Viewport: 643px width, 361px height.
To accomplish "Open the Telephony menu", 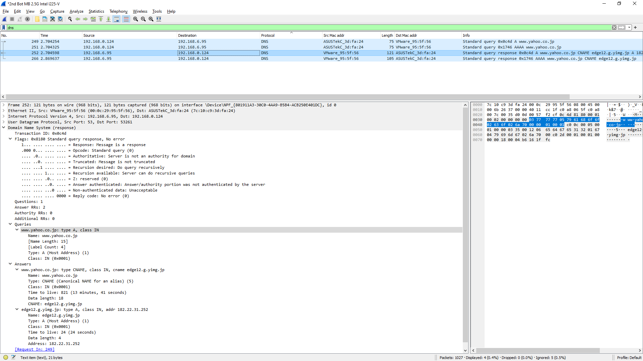I will [118, 11].
